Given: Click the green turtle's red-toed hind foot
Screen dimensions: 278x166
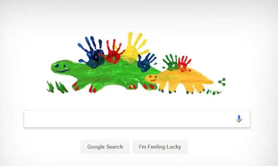Looking at the screenshot, I should pos(148,86).
